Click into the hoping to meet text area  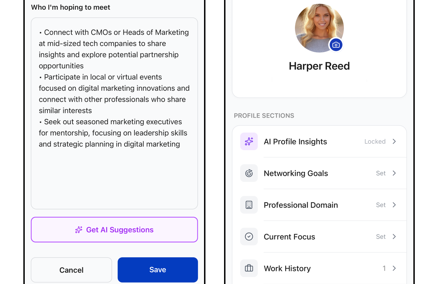point(114,113)
